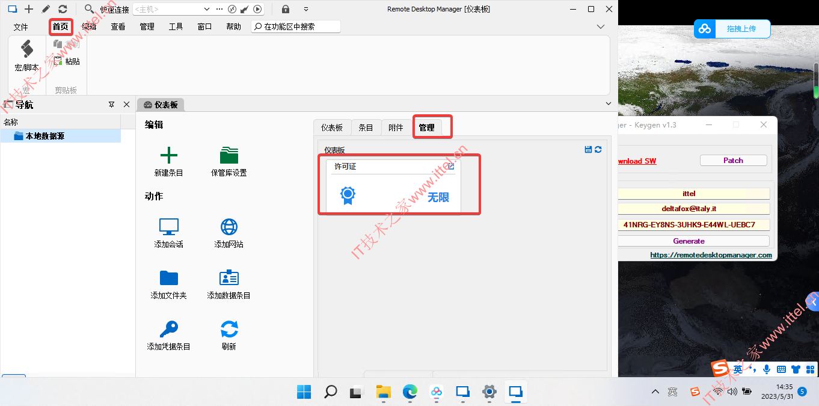Click the ellipsis button next to host box
Viewport: 819px width, 406px height.
click(218, 9)
